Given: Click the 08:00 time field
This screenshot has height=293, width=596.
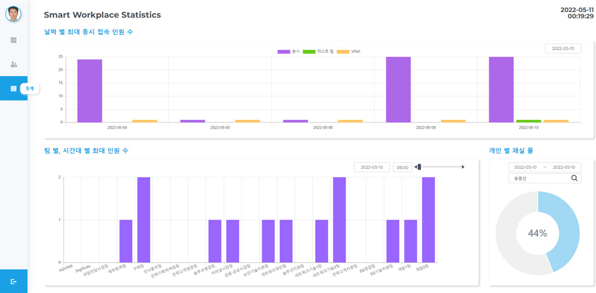Looking at the screenshot, I should (403, 167).
